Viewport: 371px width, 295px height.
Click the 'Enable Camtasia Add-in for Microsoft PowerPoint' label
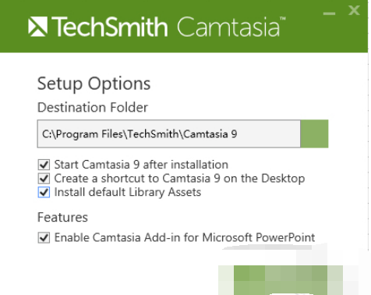185,237
